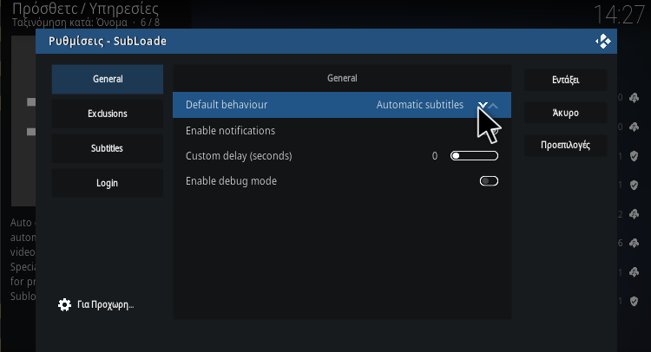Toggle Enable debug mode switch
Screen dimensions: 651x352
coord(489,181)
